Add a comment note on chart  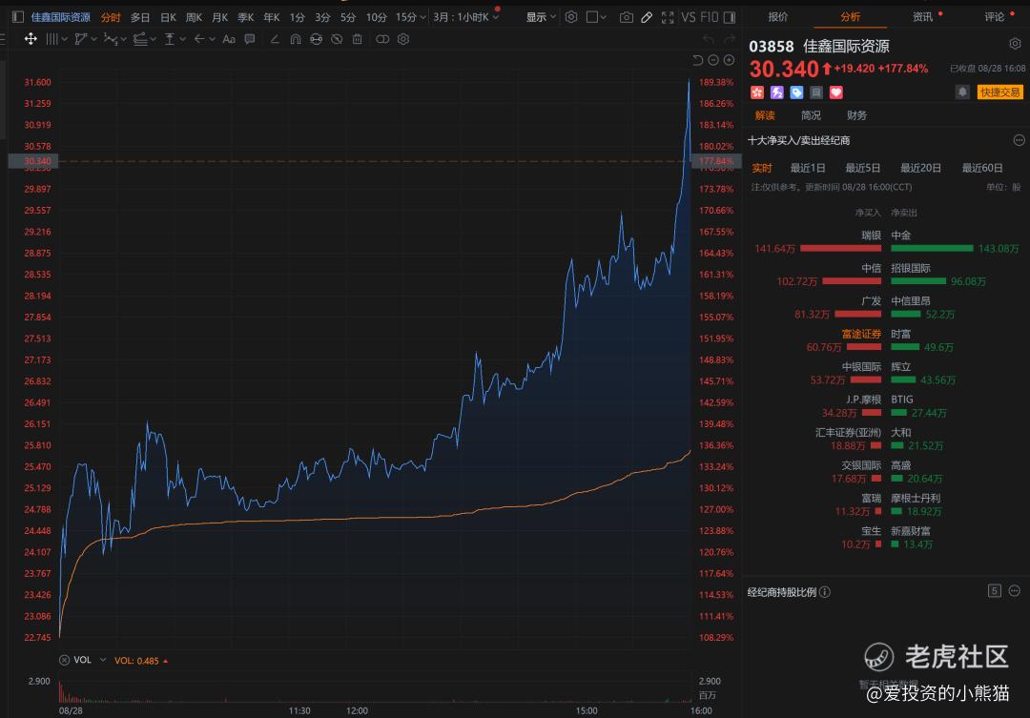(250, 39)
